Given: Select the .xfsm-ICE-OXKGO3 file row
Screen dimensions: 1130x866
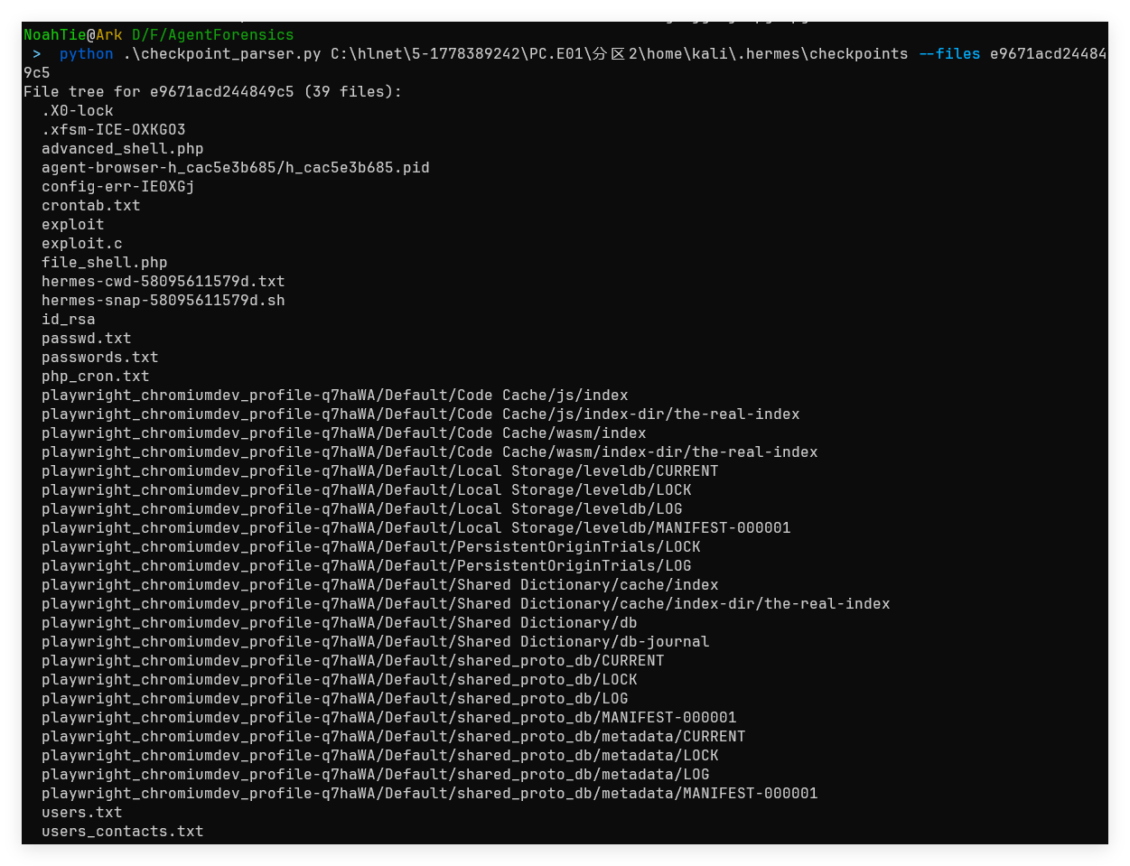Looking at the screenshot, I should [114, 130].
